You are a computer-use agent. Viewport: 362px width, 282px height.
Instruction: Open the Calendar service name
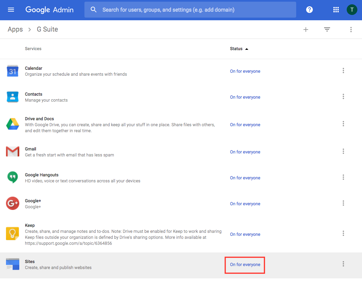point(34,68)
